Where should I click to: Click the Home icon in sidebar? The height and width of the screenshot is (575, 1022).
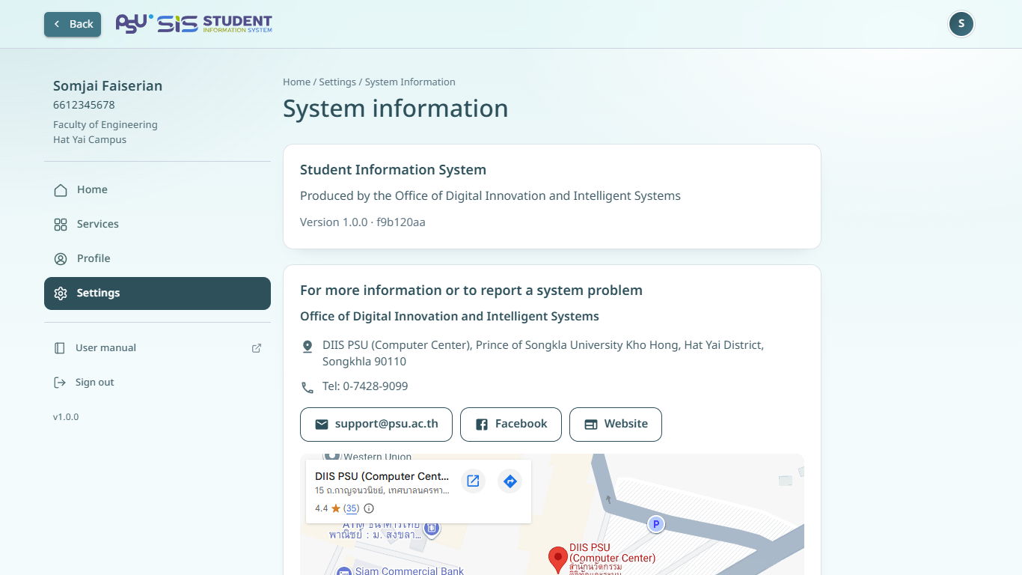(x=61, y=190)
